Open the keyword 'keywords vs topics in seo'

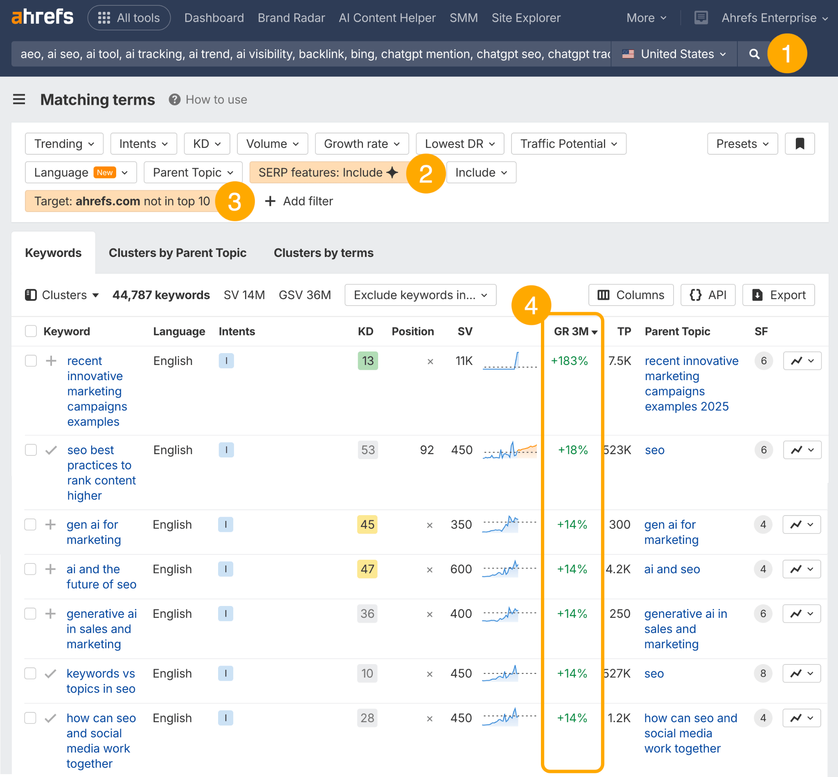(101, 680)
